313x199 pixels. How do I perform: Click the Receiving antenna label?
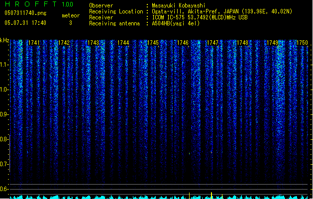pos(114,23)
